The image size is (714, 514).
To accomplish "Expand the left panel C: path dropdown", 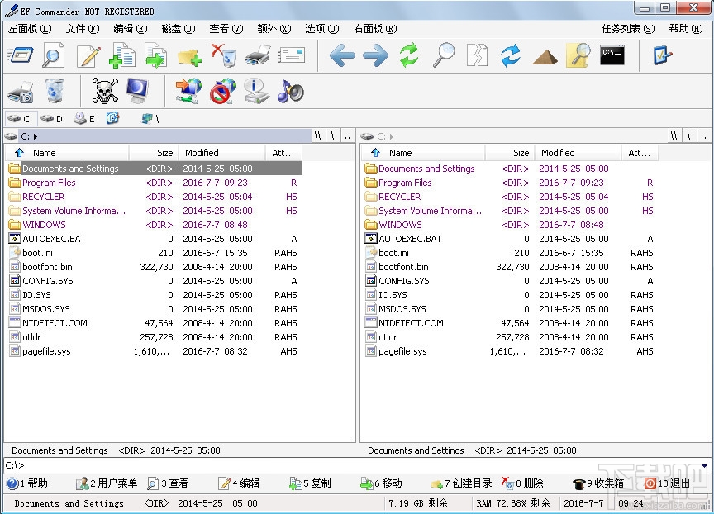I will click(36, 136).
